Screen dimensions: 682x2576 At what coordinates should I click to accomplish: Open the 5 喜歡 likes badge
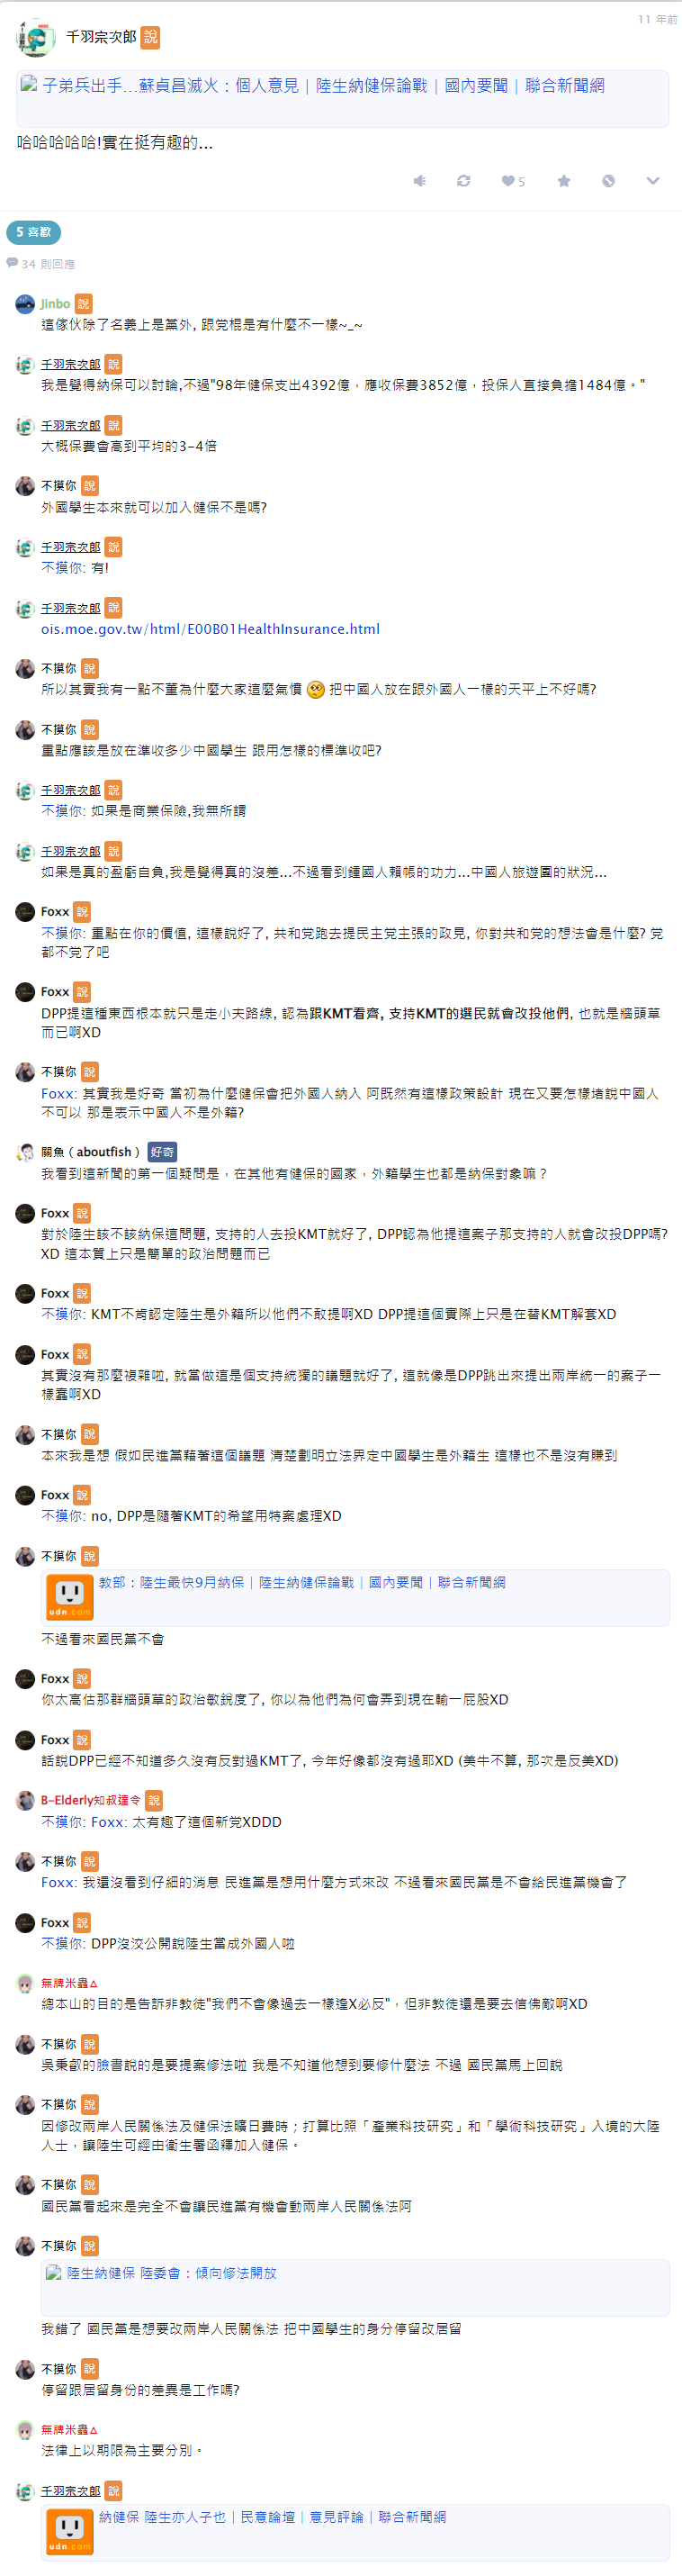click(33, 232)
